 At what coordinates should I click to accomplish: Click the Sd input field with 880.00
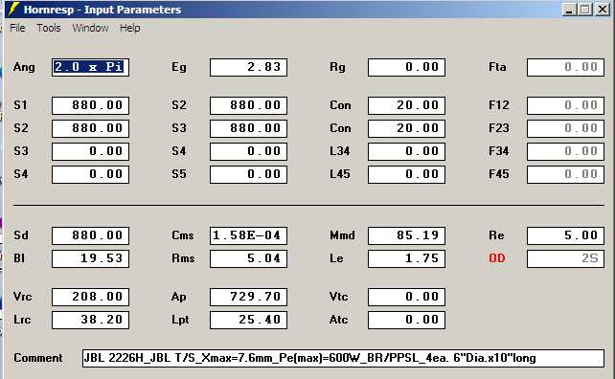click(90, 235)
